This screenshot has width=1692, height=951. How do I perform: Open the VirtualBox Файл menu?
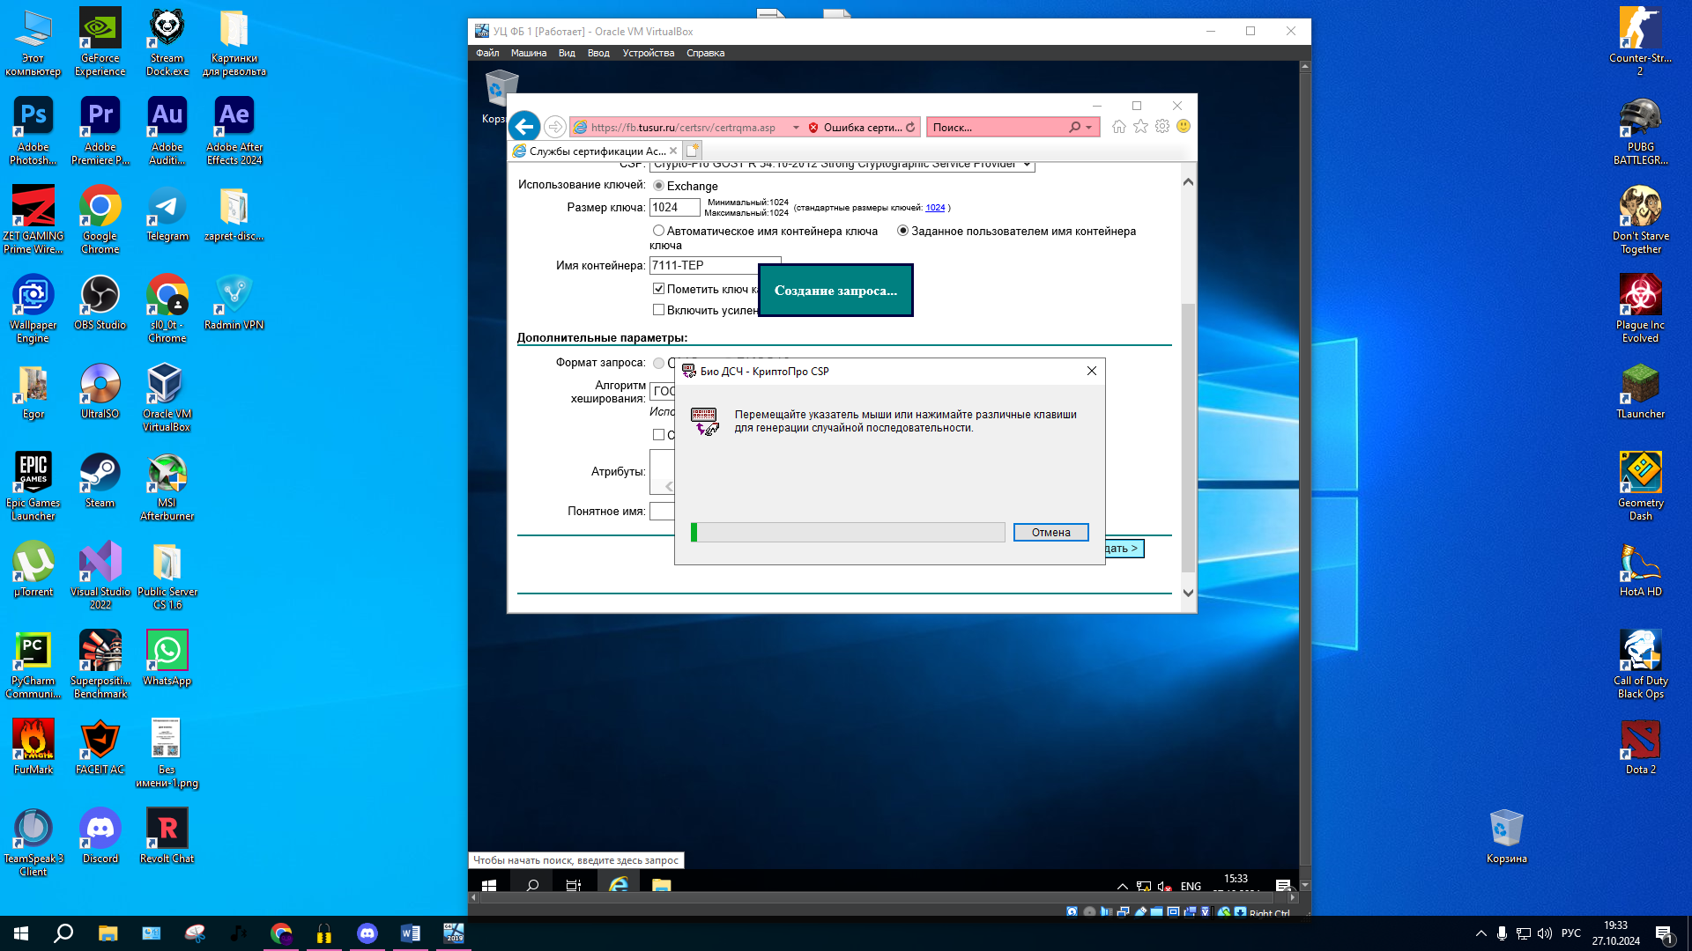tap(487, 53)
